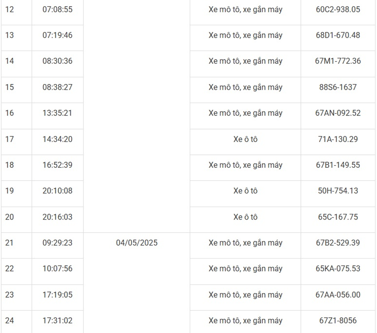Select license plate 71A-130.29
This screenshot has height=333, width=377.
coord(338,139)
